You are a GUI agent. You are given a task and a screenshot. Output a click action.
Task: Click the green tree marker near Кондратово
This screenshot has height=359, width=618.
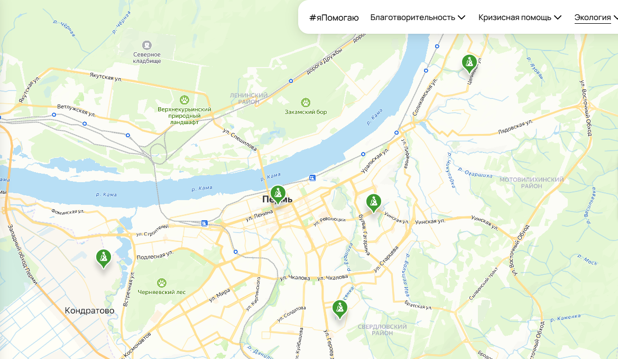pos(103,258)
